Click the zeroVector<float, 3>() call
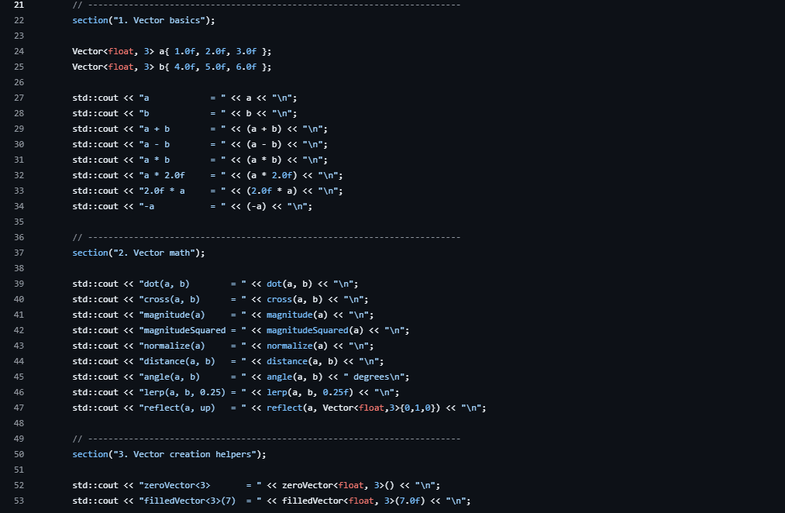The width and height of the screenshot is (785, 513). (x=339, y=485)
